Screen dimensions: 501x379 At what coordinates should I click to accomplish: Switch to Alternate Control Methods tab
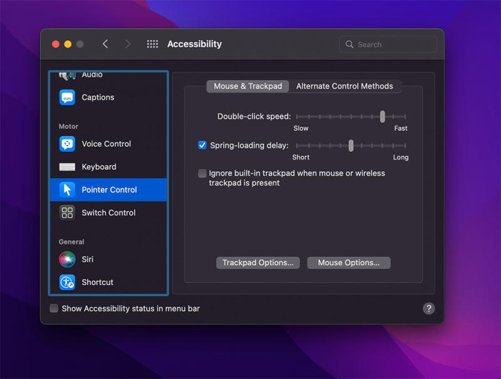point(344,86)
